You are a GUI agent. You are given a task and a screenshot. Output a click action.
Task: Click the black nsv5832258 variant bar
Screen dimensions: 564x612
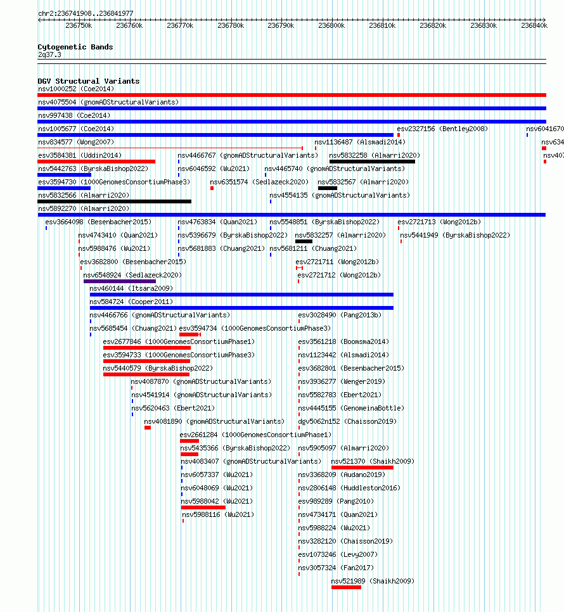point(372,162)
